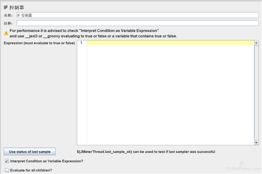Click the "Interpret Condition as Variable Expression?" label text

click(x=47, y=161)
